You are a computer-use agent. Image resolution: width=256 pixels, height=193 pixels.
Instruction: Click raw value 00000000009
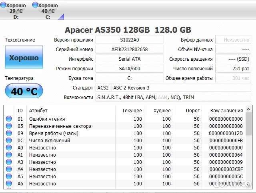click(x=226, y=162)
